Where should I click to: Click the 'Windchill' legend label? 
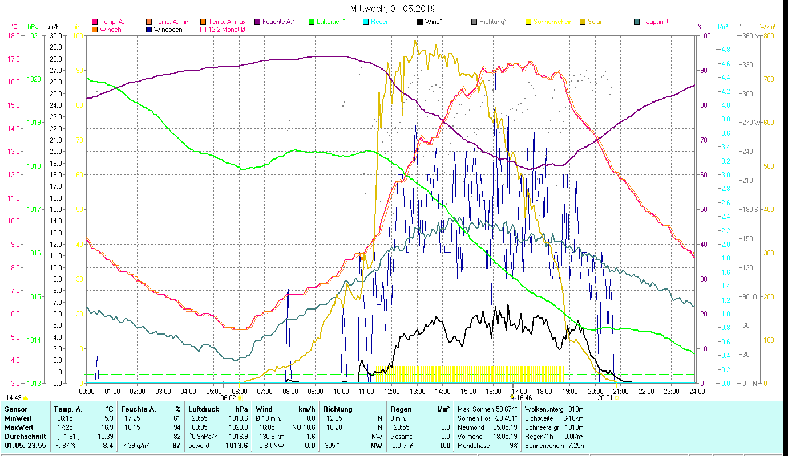113,30
